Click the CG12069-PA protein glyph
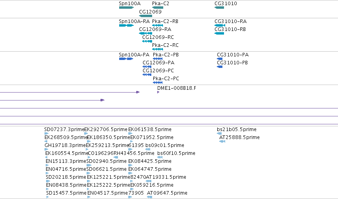 point(147,67)
